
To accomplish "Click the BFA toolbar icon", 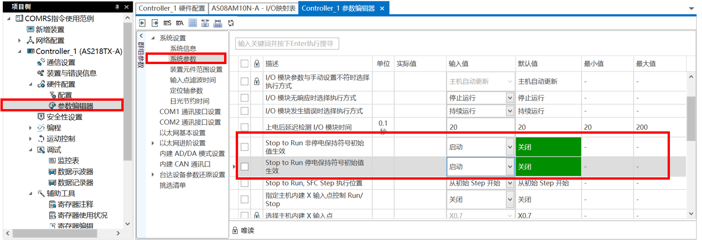I will tap(180, 23).
